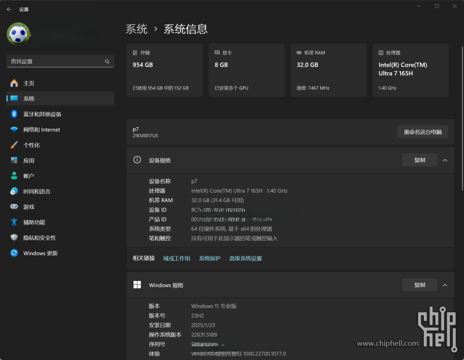
Task: Collapse the Windows 规格 section chevron
Action: [445, 285]
